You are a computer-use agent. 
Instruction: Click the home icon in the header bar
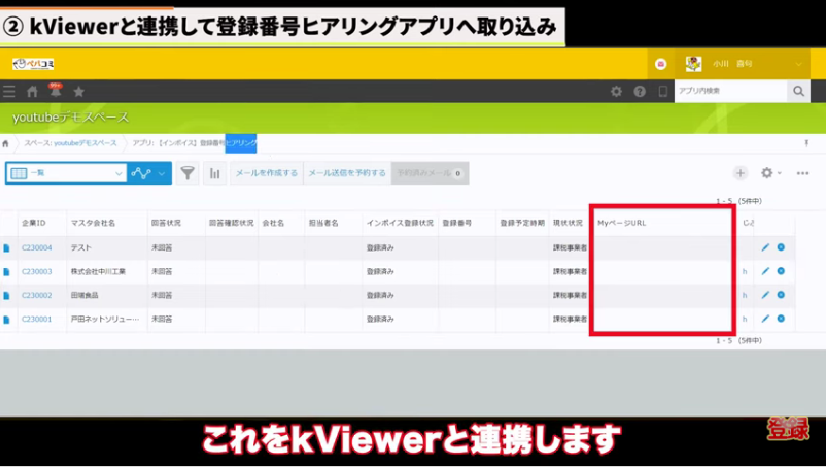pos(32,92)
